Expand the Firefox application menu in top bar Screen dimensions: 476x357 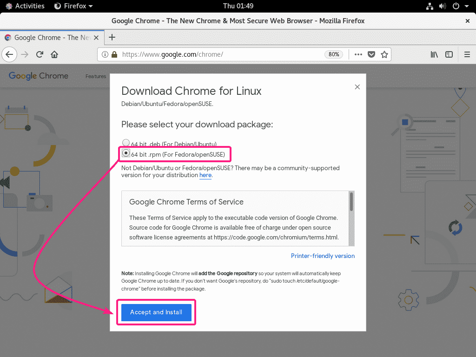[x=73, y=6]
